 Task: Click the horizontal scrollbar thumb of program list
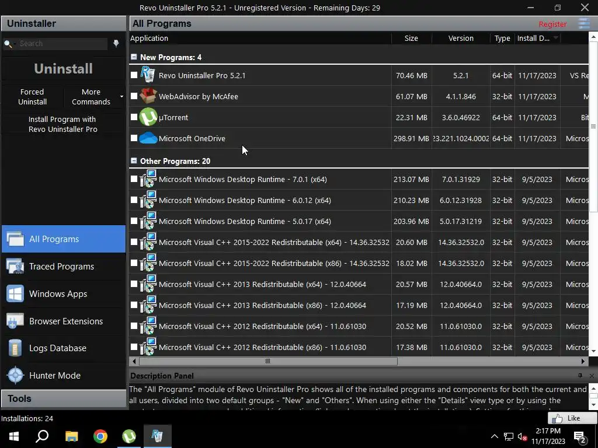(268, 361)
